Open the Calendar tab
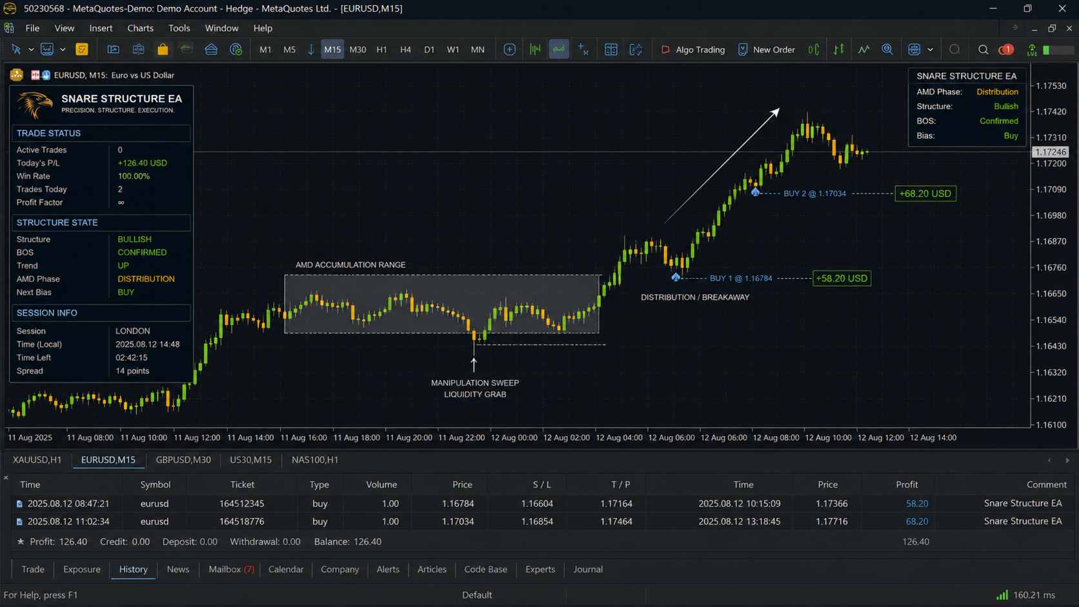Viewport: 1079px width, 607px height. (286, 569)
